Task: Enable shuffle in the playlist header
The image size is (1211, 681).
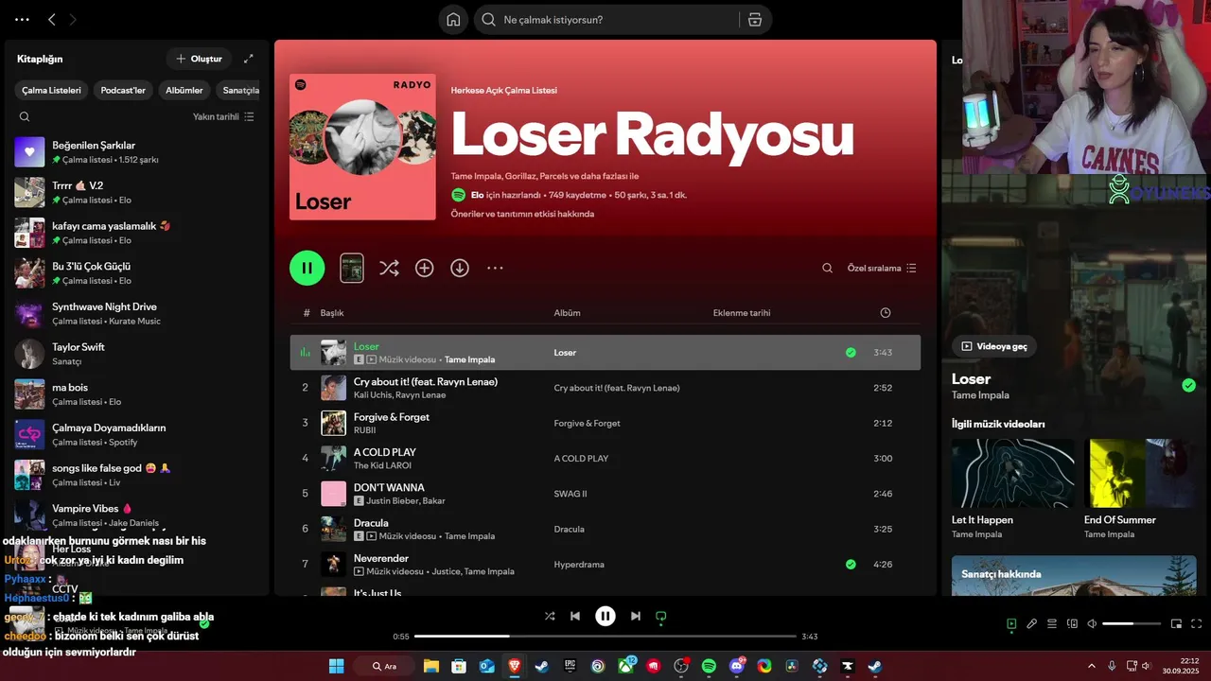Action: 389,268
